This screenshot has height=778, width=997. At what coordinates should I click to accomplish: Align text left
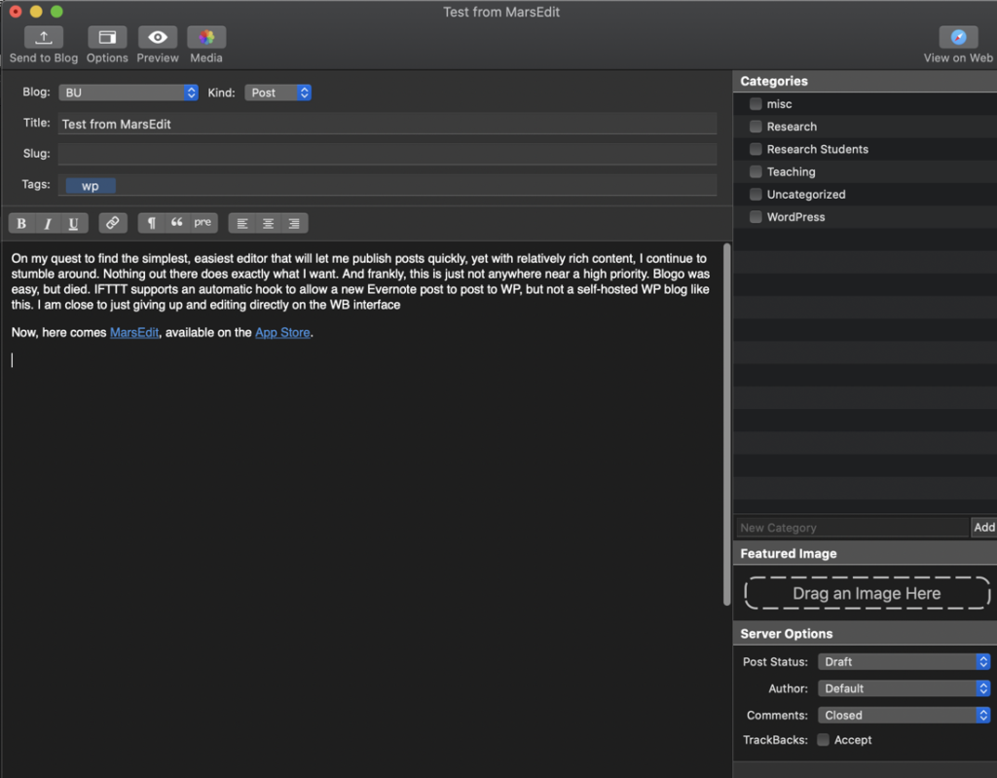click(242, 223)
